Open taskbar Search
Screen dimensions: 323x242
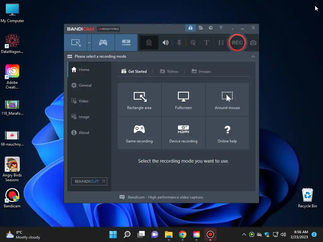pos(127,234)
